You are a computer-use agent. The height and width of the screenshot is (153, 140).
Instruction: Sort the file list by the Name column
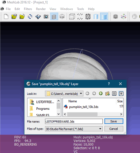coord(72,101)
